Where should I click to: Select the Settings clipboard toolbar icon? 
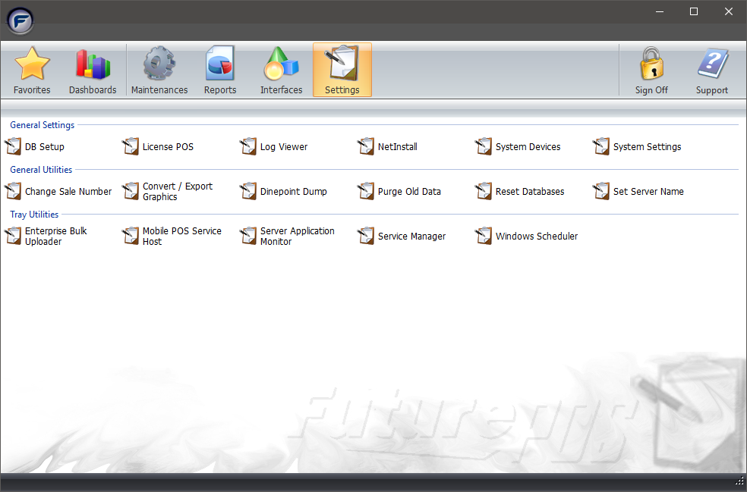pos(342,63)
